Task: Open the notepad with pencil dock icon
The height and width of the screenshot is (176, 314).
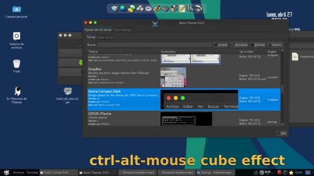Action: point(182,9)
